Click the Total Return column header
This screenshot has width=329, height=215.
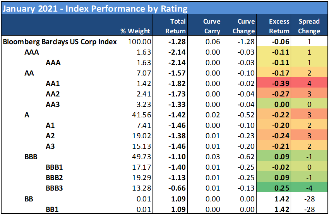[175, 26]
